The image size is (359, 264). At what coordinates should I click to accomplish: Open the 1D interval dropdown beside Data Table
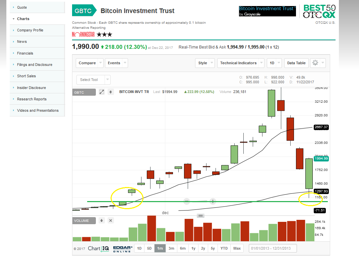274,63
